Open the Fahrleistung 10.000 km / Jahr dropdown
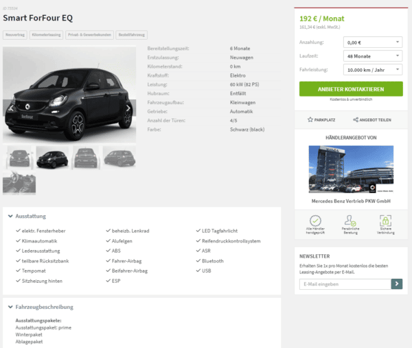The width and height of the screenshot is (412, 348). (x=373, y=70)
